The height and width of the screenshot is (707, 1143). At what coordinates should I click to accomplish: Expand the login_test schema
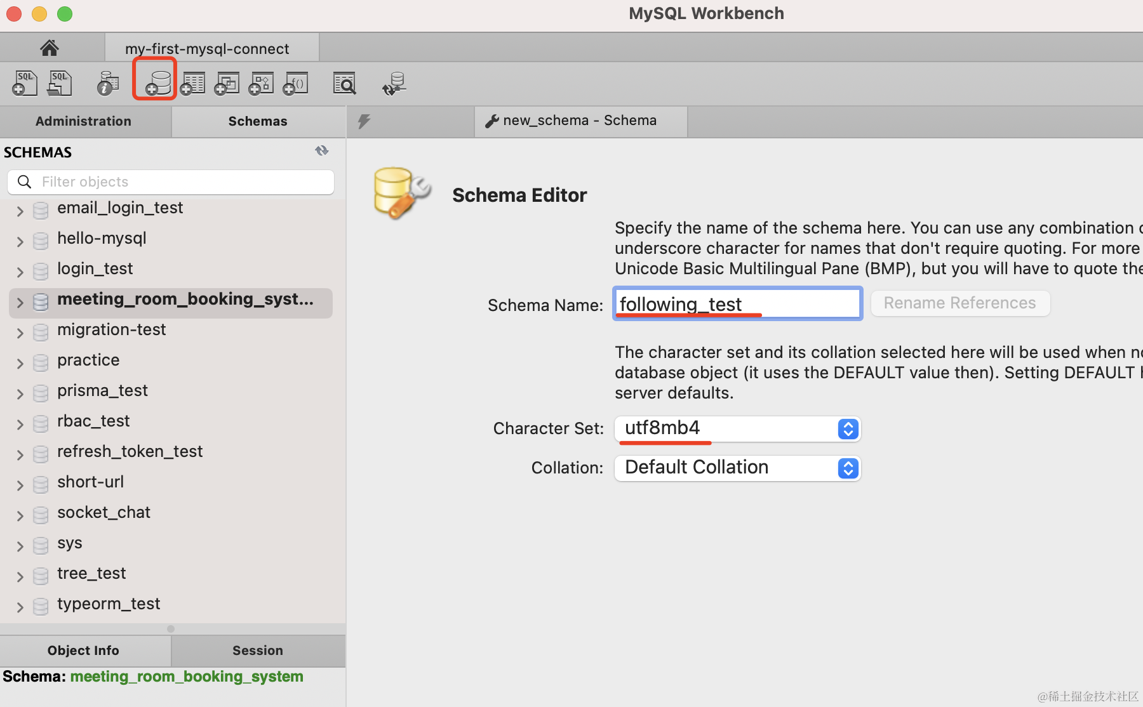(x=20, y=272)
